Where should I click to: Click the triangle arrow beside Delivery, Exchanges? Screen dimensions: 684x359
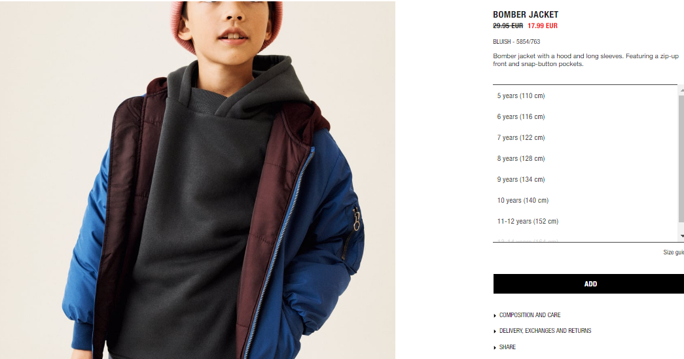(495, 331)
